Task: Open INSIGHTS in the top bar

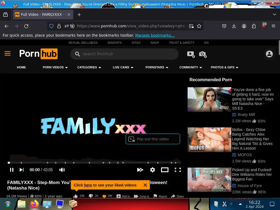Action: 115,43
